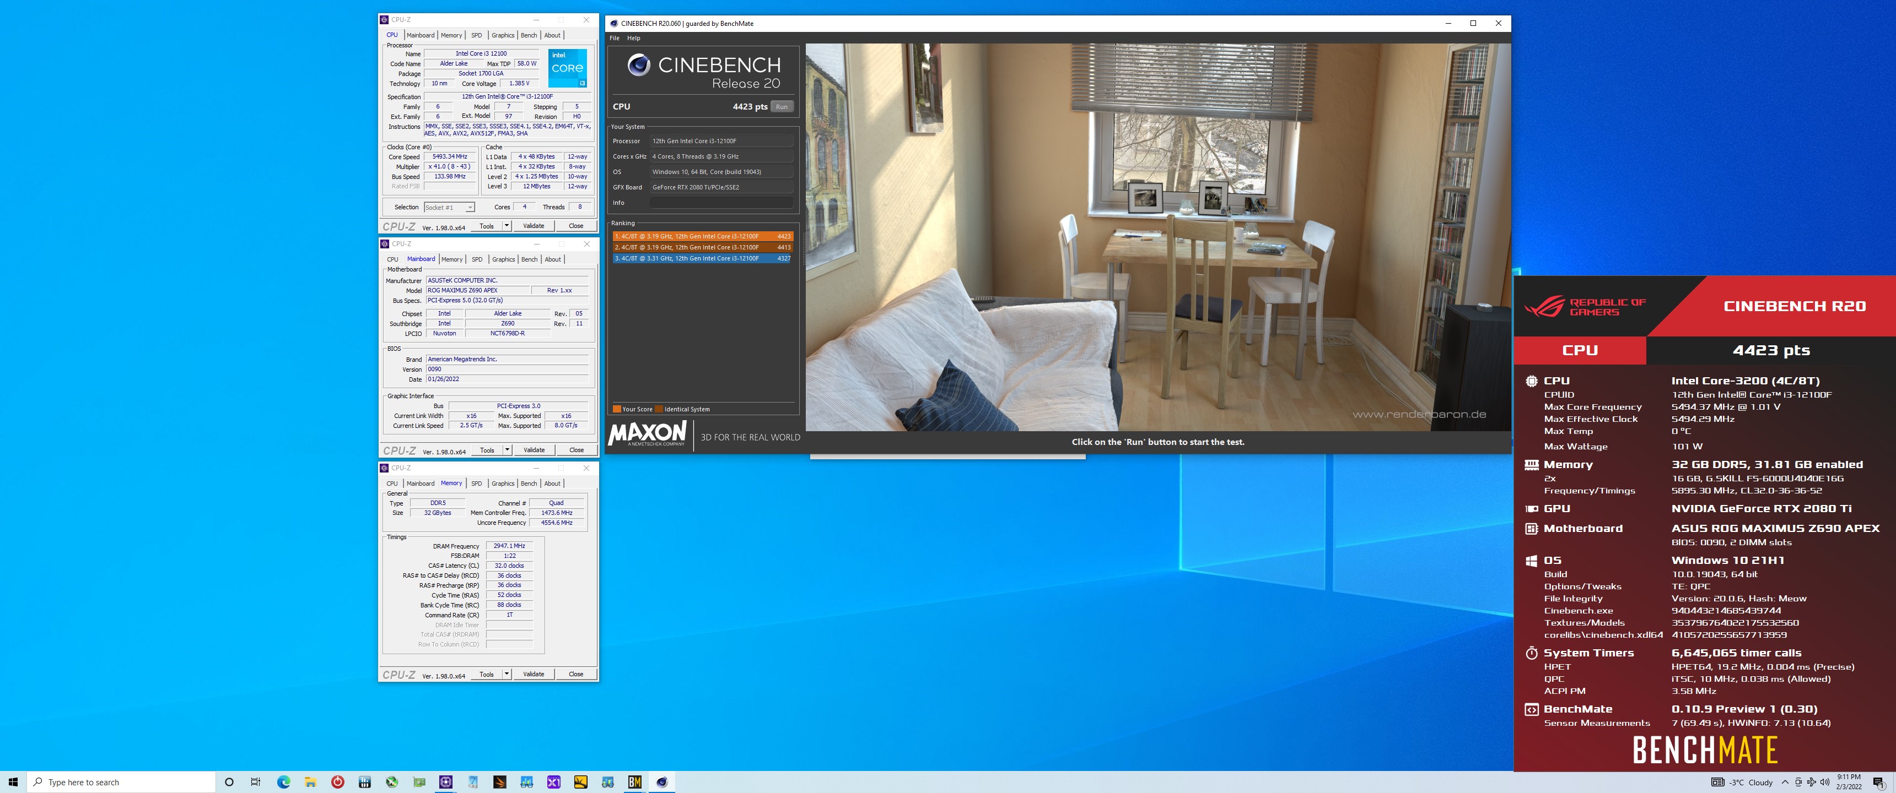1896x793 pixels.
Task: Switch to CPU-Z purple chip taskbar icon
Action: (x=445, y=782)
